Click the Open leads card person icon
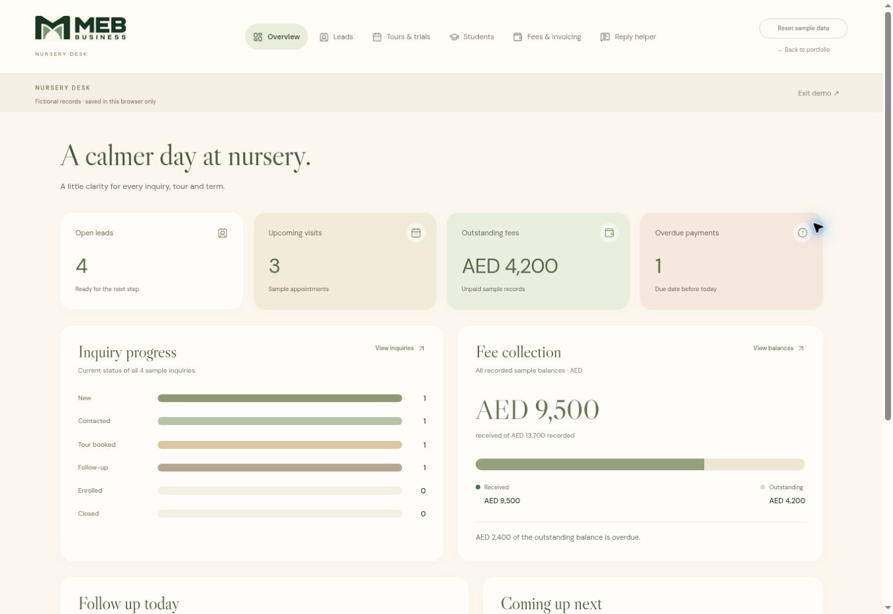The width and height of the screenshot is (893, 614). click(223, 233)
